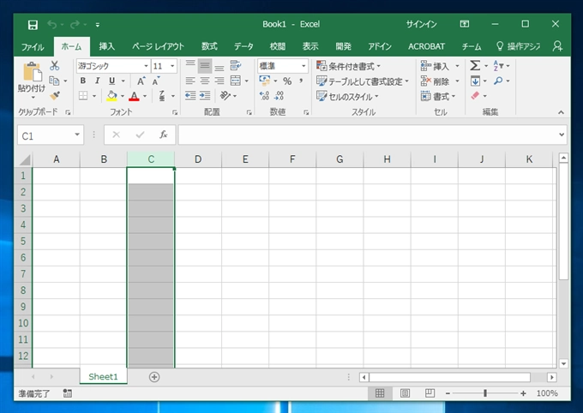Toggle Wrap Text icon

click(x=236, y=65)
